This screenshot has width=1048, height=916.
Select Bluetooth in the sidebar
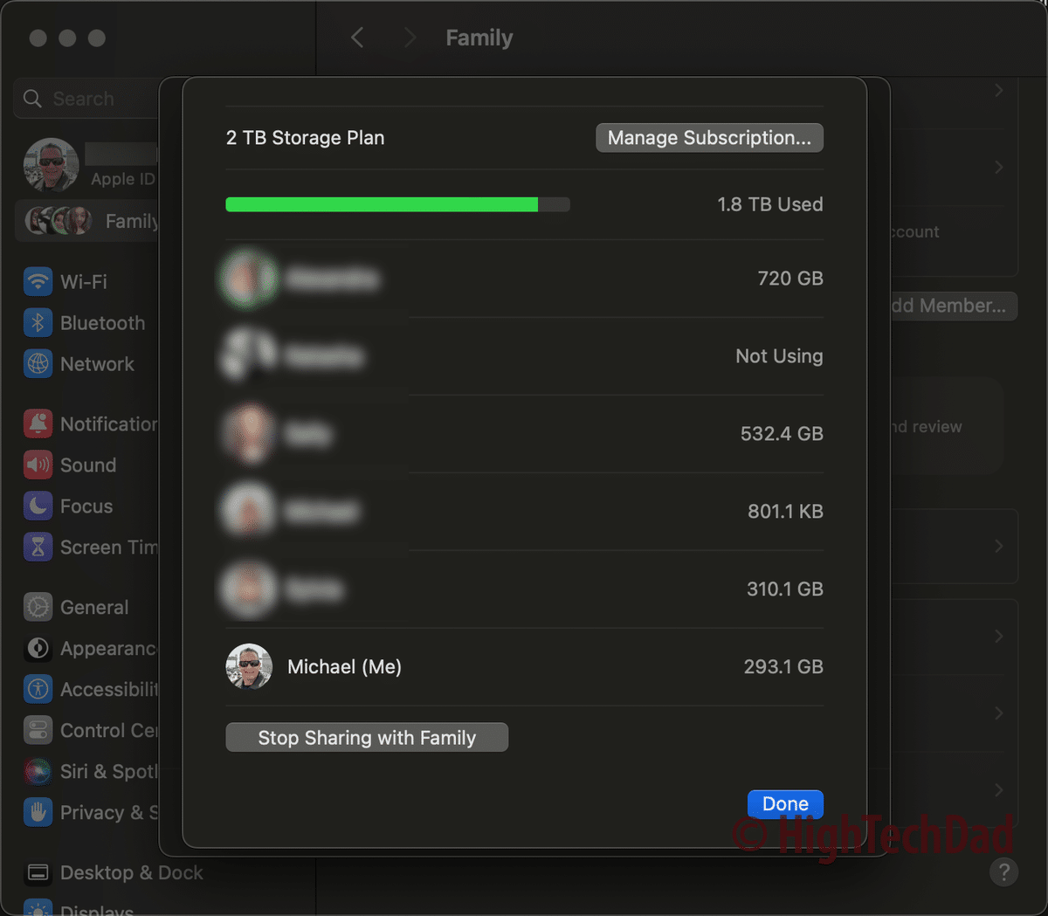point(91,322)
